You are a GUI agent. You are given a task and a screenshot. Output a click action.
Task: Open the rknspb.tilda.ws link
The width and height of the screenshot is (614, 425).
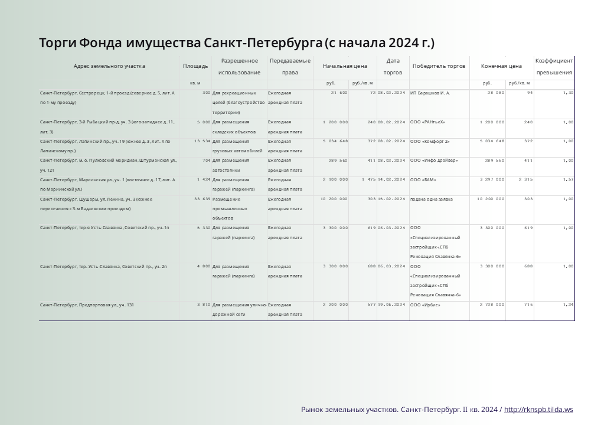(x=538, y=409)
